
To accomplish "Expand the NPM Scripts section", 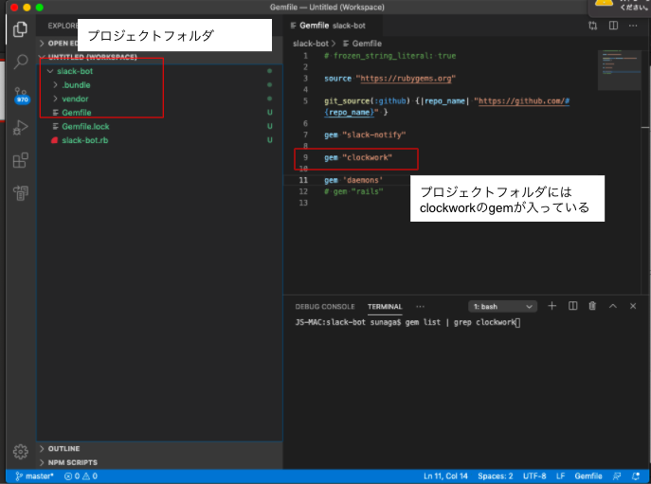I will coord(42,462).
